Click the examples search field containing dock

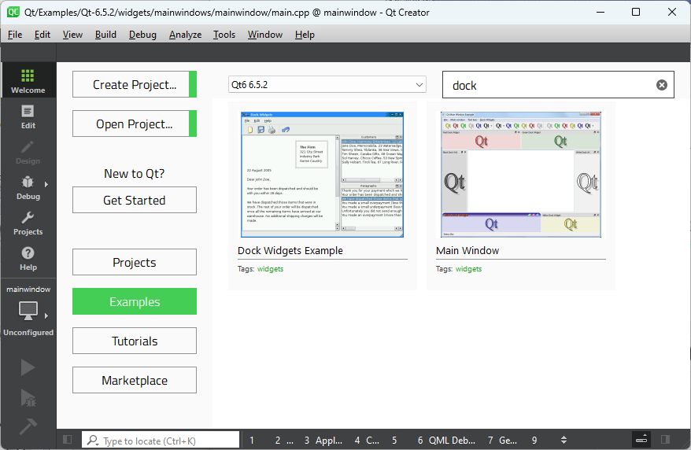pyautogui.click(x=558, y=84)
